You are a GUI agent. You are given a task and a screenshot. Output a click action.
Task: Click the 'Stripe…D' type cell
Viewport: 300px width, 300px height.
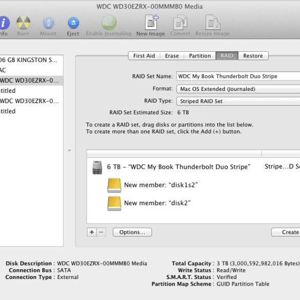click(282, 167)
